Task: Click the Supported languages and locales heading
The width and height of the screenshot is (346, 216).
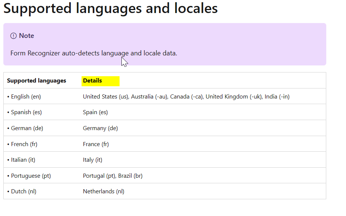Action: click(111, 9)
